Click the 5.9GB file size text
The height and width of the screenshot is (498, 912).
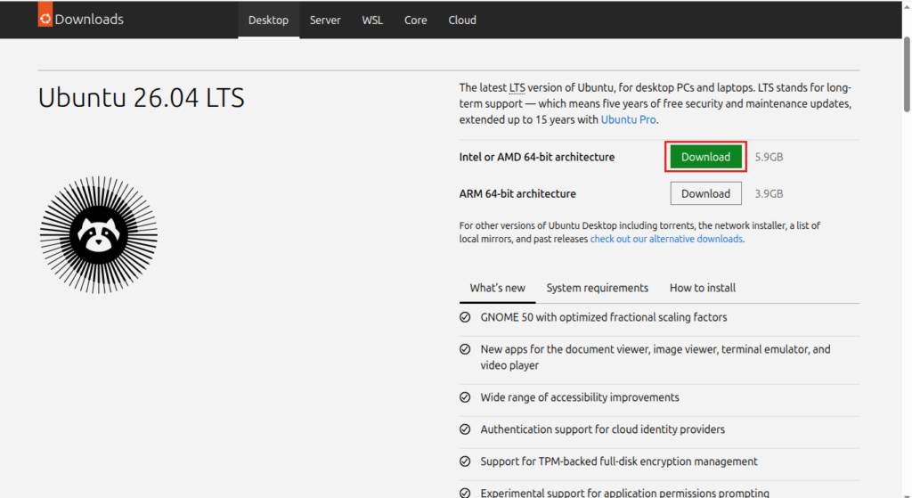click(769, 157)
